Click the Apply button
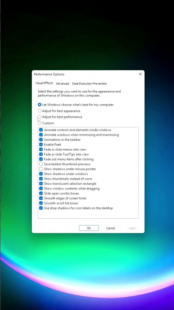This screenshot has width=174, height=310. tap(132, 228)
